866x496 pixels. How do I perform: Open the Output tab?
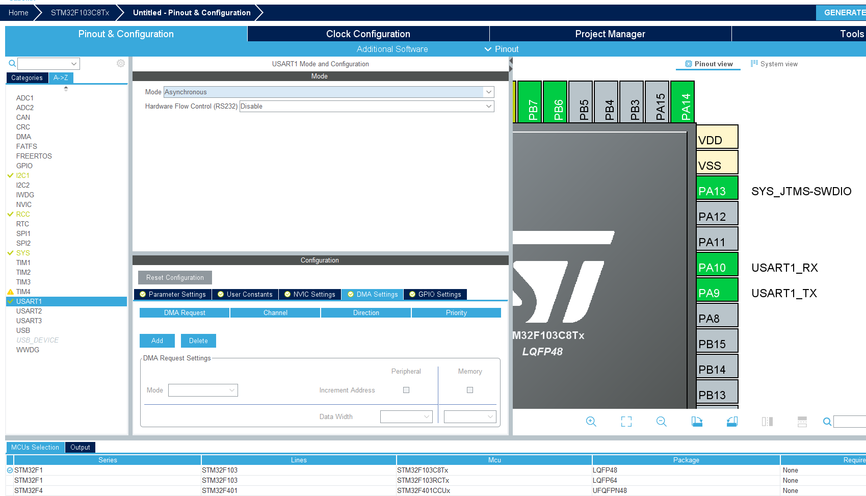click(x=80, y=447)
